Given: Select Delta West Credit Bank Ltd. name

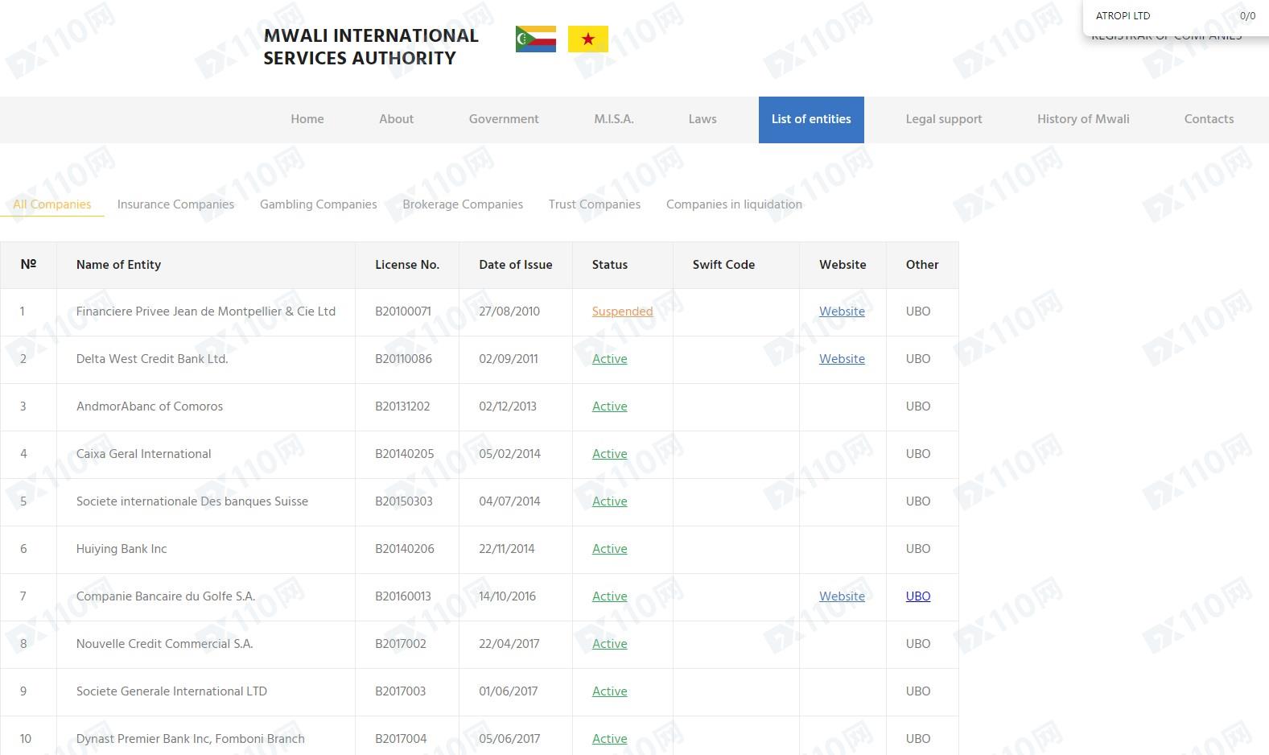Looking at the screenshot, I should (x=152, y=359).
